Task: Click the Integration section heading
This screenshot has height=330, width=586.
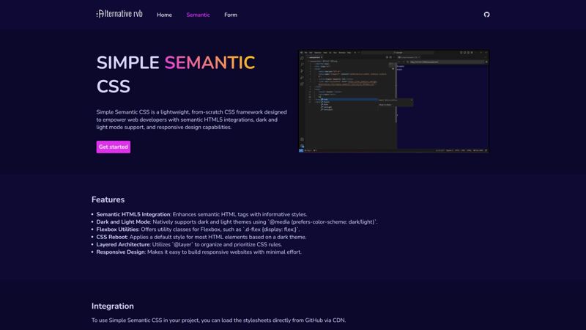Action: coord(113,306)
